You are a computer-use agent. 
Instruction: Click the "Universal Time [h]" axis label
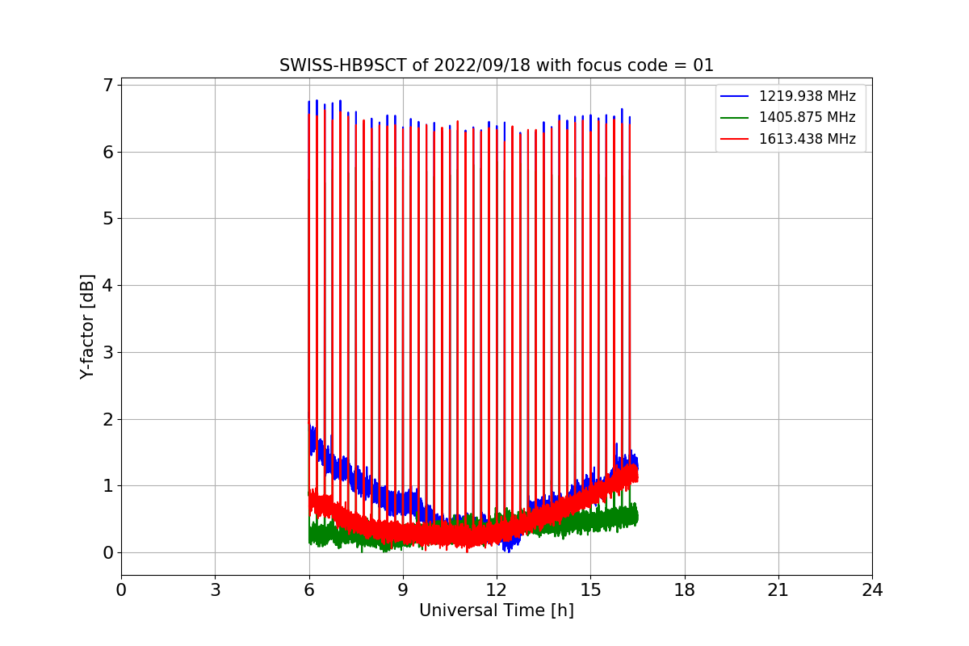497,610
